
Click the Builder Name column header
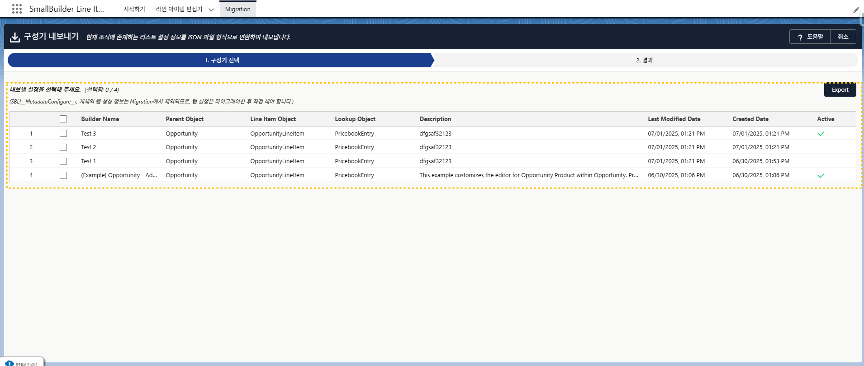[x=100, y=119]
